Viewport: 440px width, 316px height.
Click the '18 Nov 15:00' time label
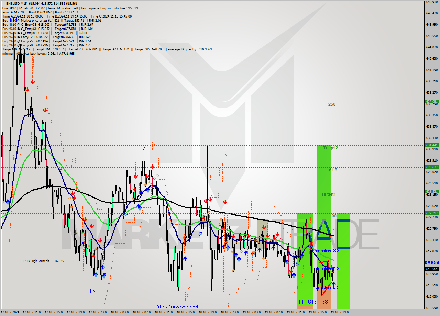[x=186, y=313]
